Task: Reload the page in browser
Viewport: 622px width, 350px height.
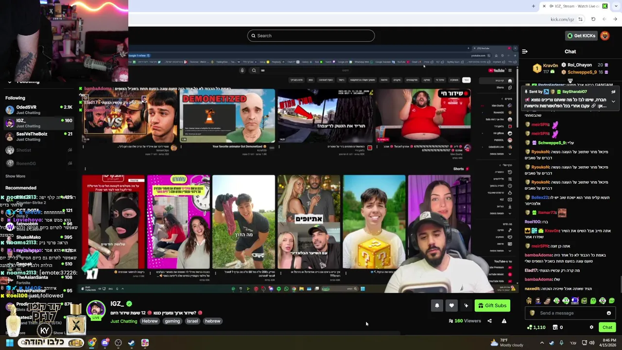Action: coord(593,19)
